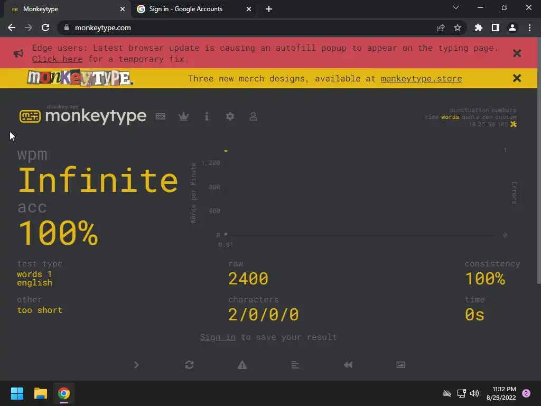Viewport: 541px width, 406px height.
Task: Close the Monkeytype tab
Action: click(123, 9)
